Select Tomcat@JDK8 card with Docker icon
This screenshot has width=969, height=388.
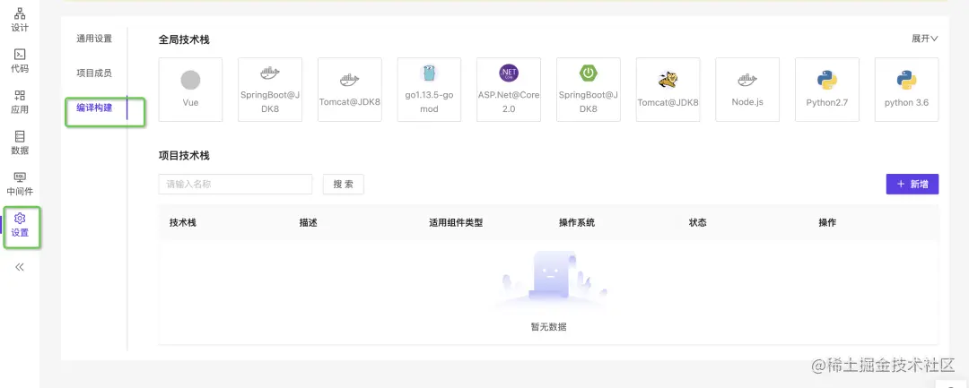(x=350, y=90)
